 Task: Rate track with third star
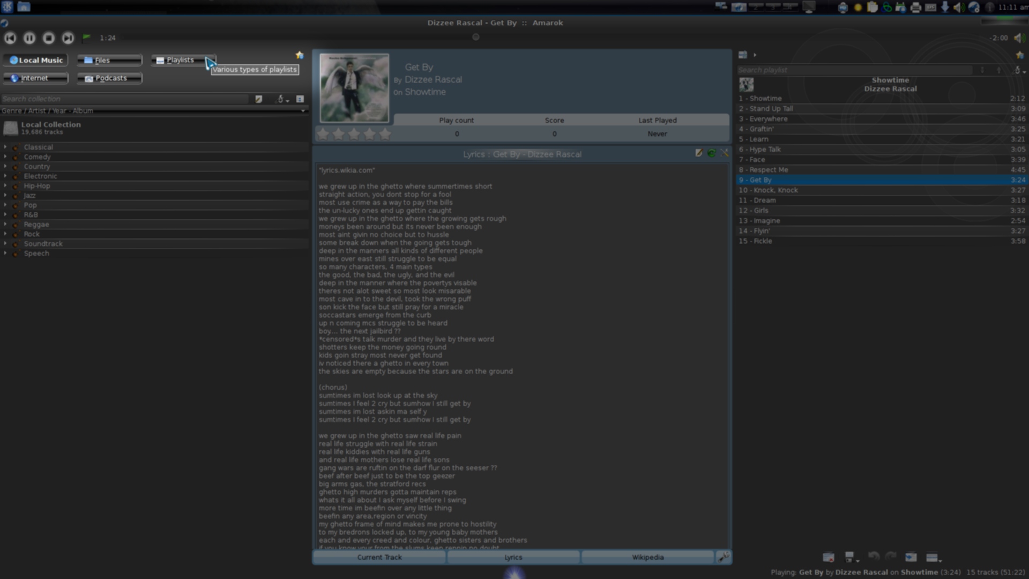(x=354, y=134)
